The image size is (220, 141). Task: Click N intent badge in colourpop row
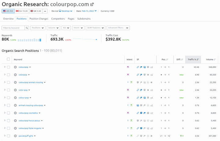pyautogui.click(x=128, y=67)
